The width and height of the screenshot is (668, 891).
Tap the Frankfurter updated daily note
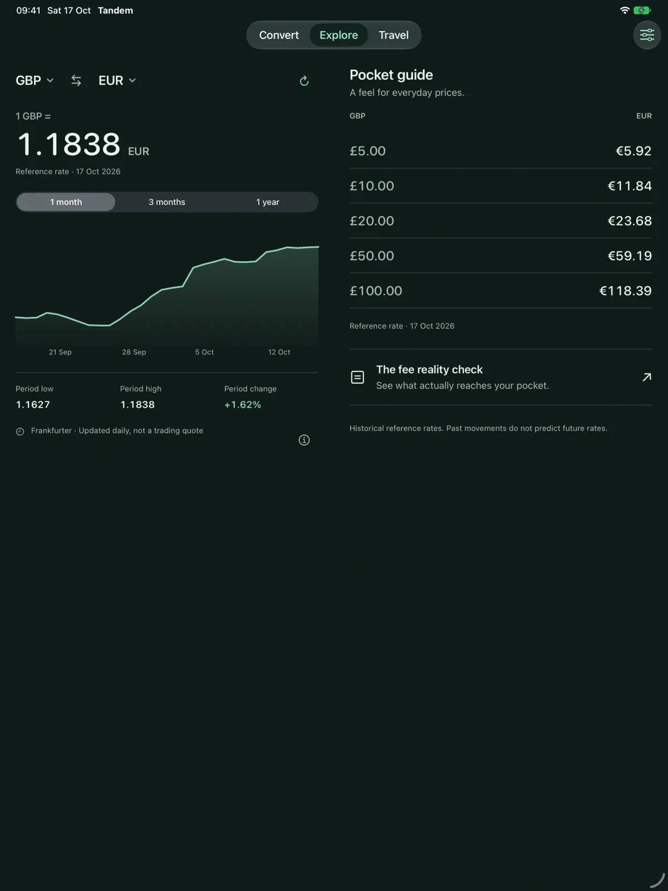point(117,430)
